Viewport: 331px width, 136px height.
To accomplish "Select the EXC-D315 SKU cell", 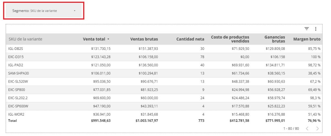I will tap(16, 57).
